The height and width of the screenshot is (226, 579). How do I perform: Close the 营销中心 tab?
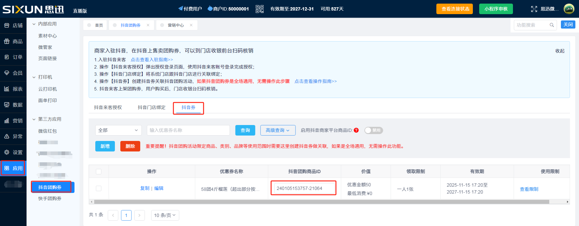[x=191, y=25]
